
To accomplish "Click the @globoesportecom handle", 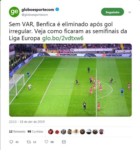I will point(35,15).
